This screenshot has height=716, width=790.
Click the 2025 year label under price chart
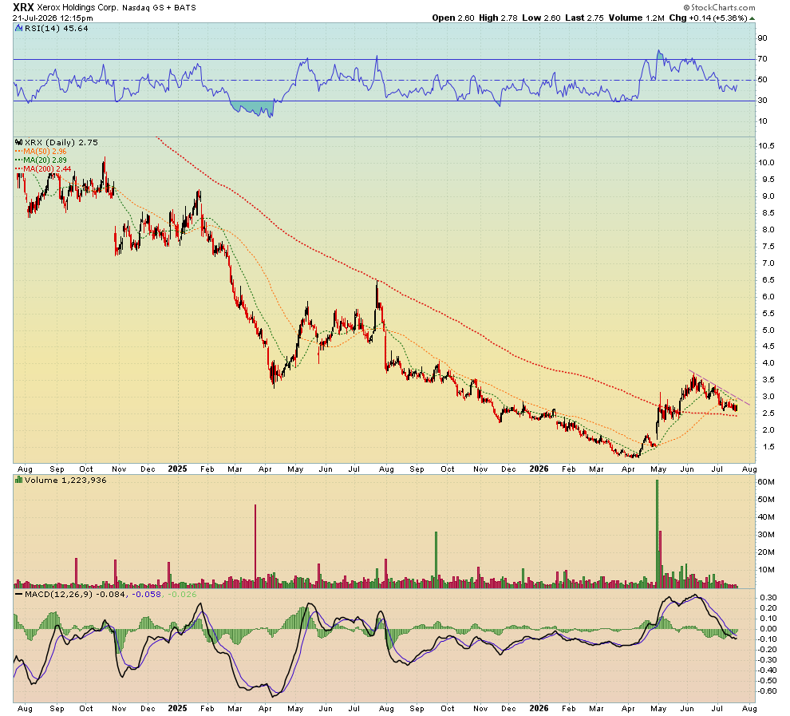point(177,469)
